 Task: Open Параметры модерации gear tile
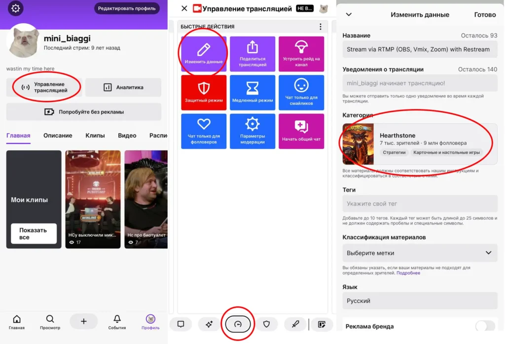(x=252, y=131)
